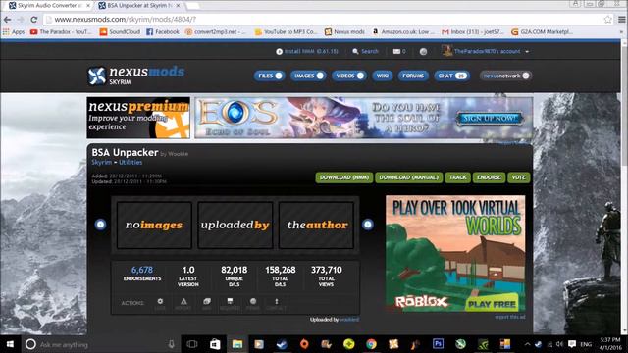Bookmark page with the star icon
This screenshot has width=628, height=353.
tap(608, 20)
